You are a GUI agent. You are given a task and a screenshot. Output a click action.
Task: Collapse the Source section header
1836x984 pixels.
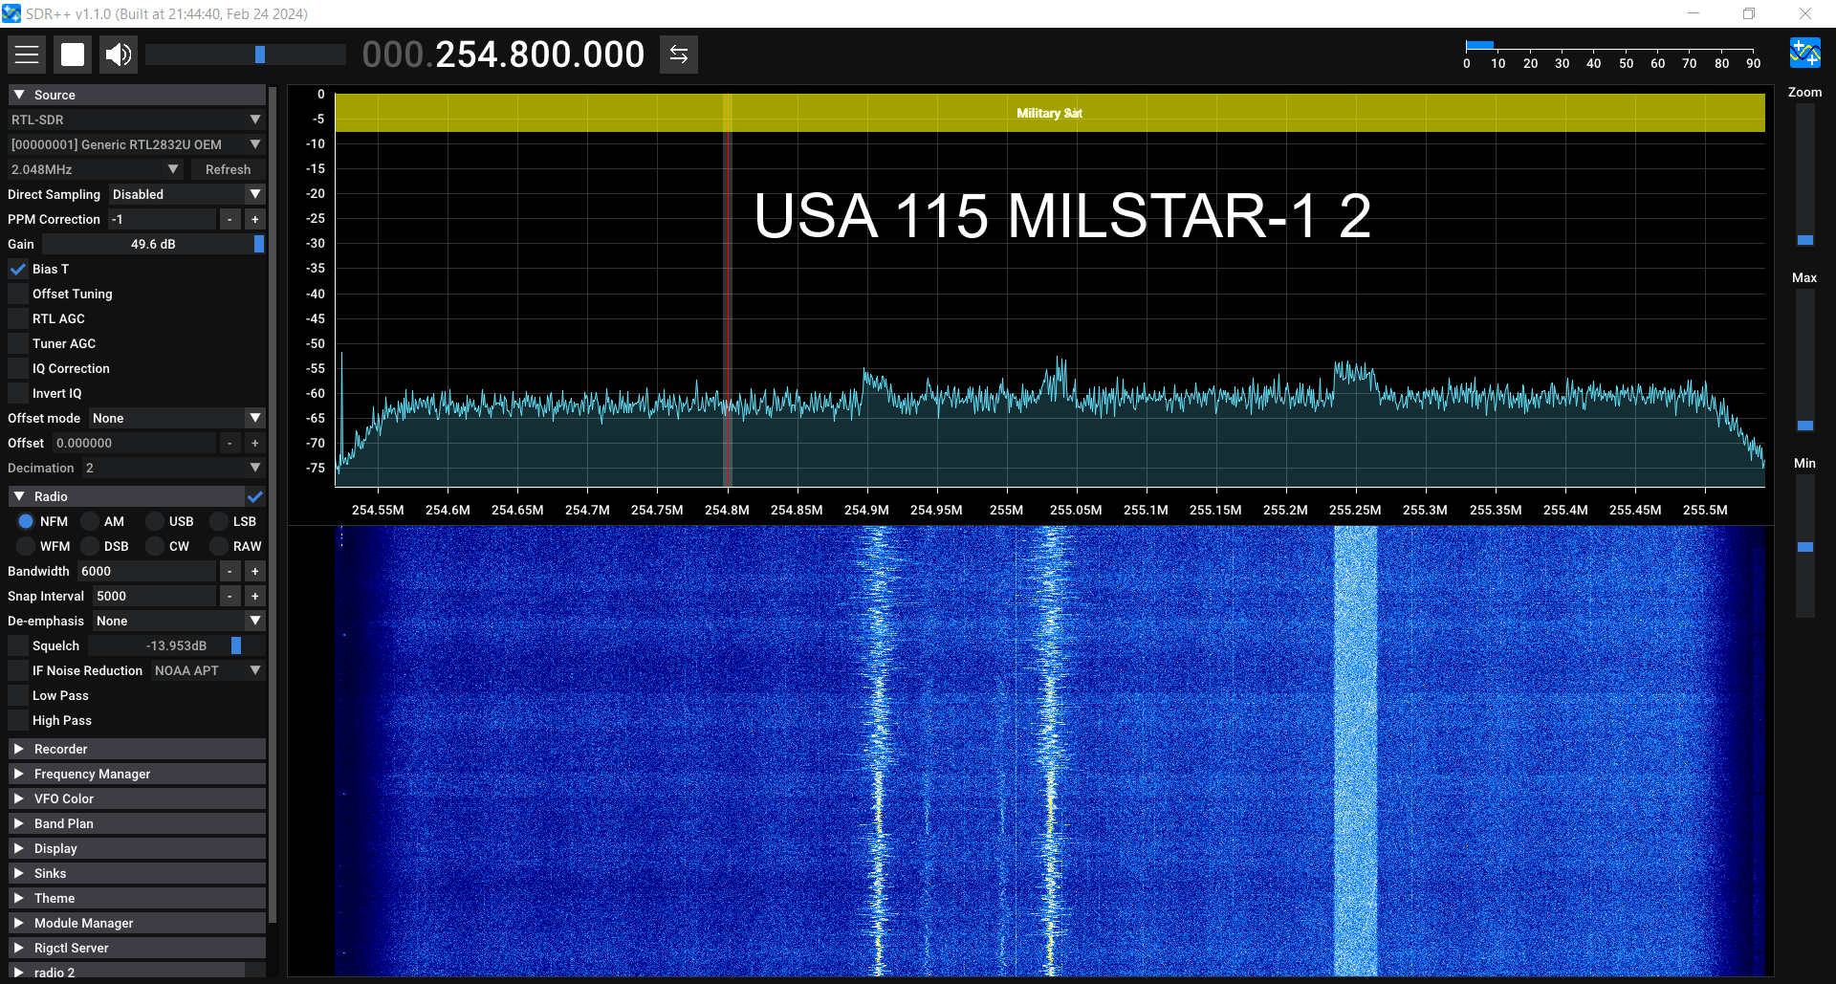click(137, 95)
